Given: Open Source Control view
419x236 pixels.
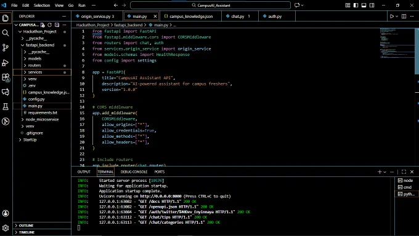Looking at the screenshot, I should (6, 48).
